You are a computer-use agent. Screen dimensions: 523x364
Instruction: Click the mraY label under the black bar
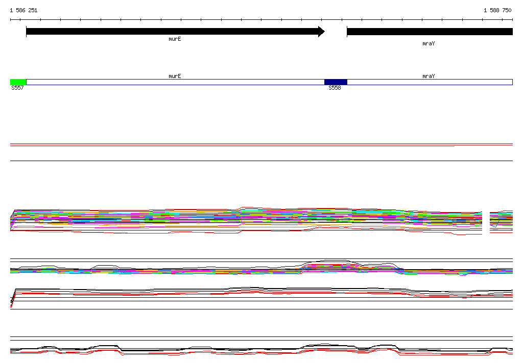coord(429,44)
